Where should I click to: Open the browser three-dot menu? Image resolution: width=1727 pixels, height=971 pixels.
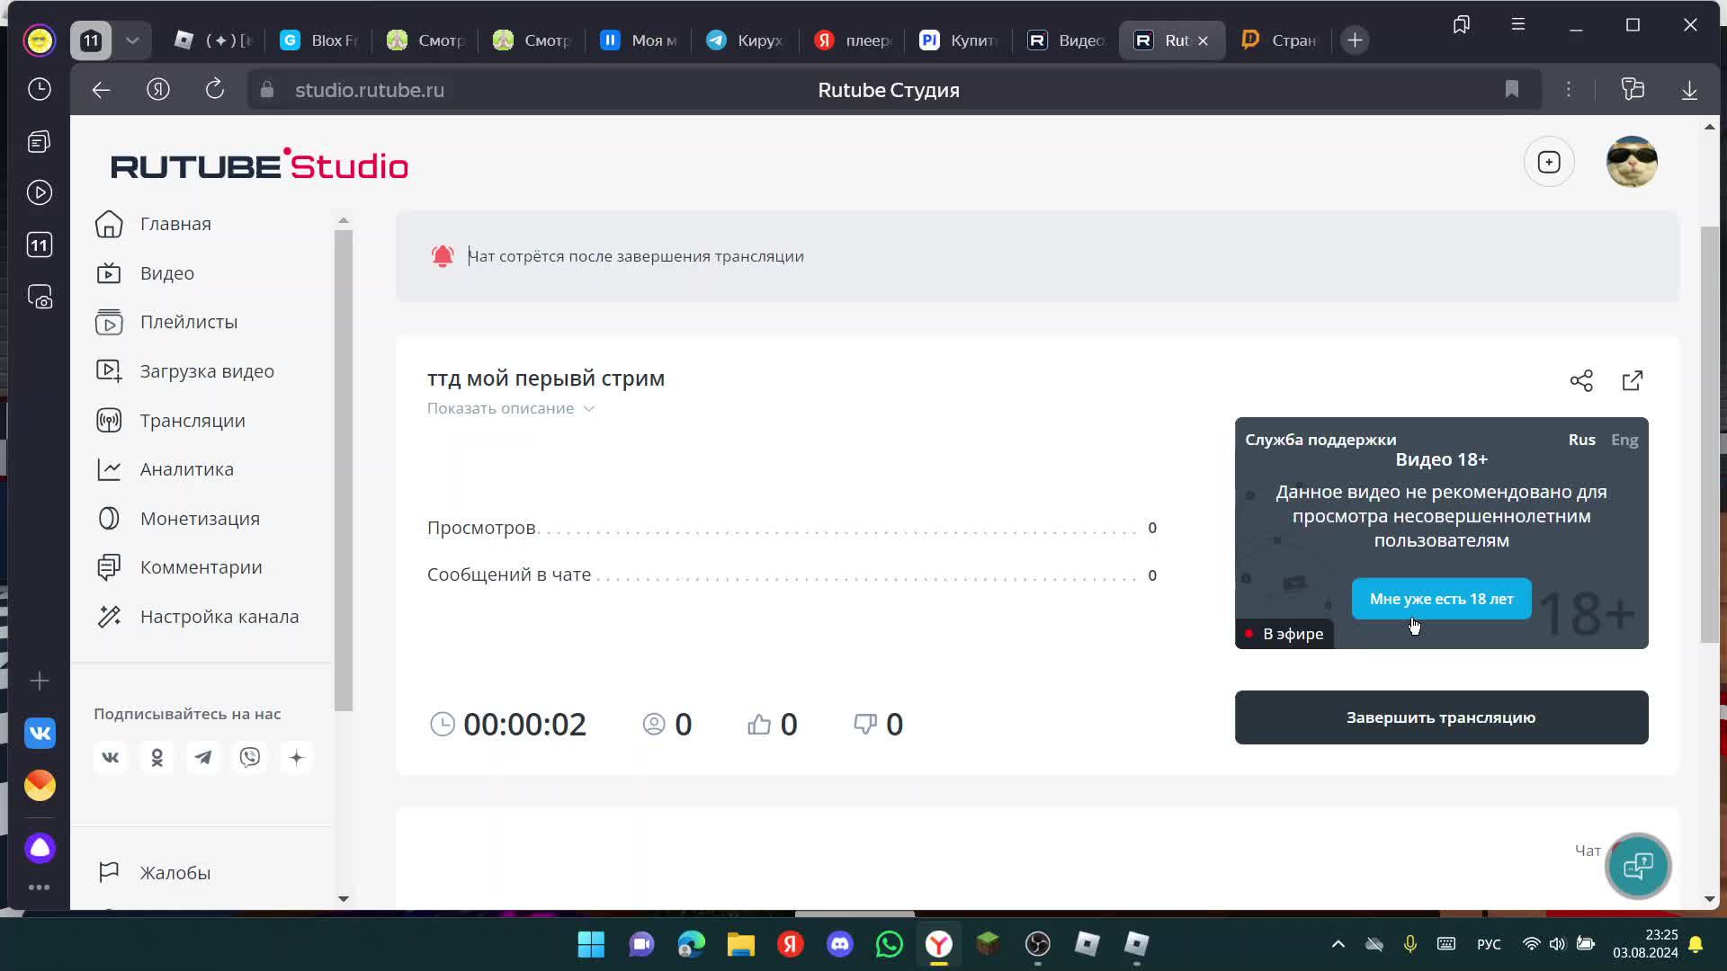(1569, 89)
